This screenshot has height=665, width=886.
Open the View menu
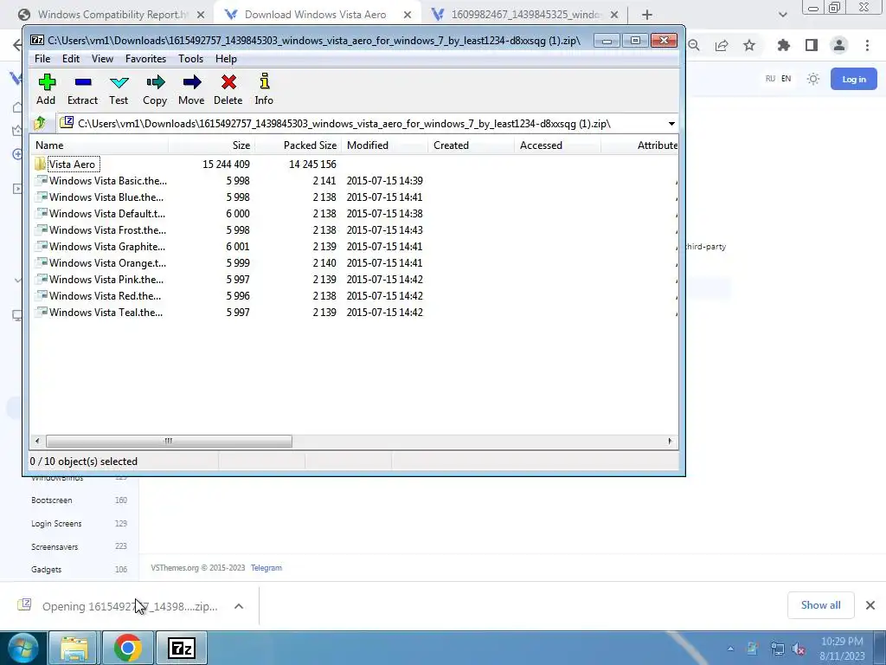[x=102, y=59]
